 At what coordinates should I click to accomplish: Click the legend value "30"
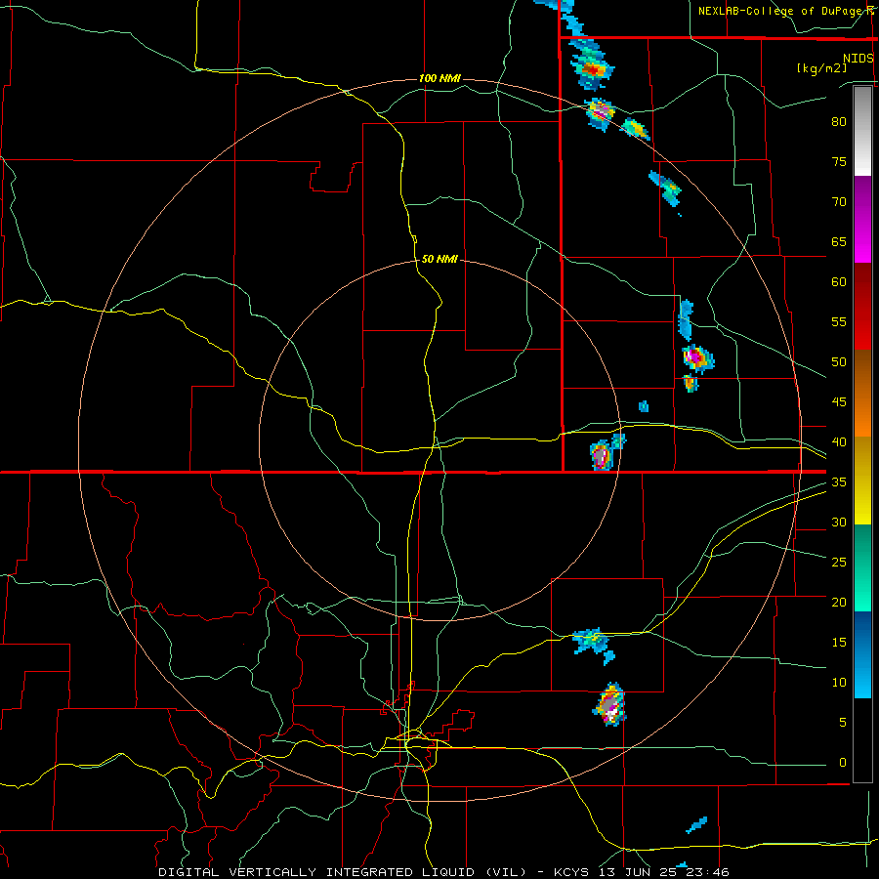(x=839, y=523)
